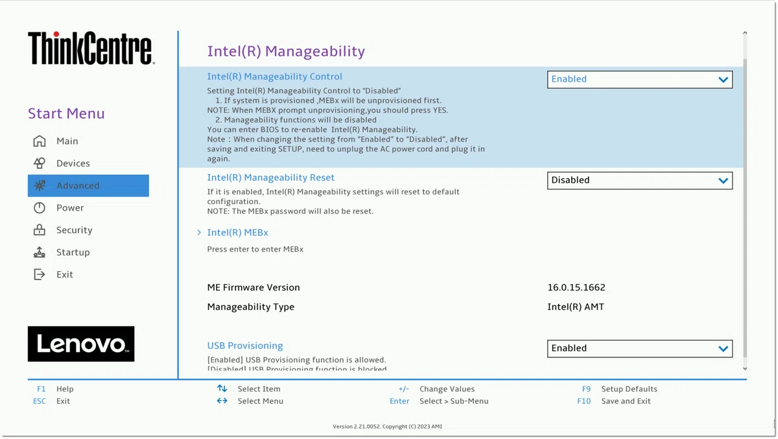Click the Security padlock icon

40,230
